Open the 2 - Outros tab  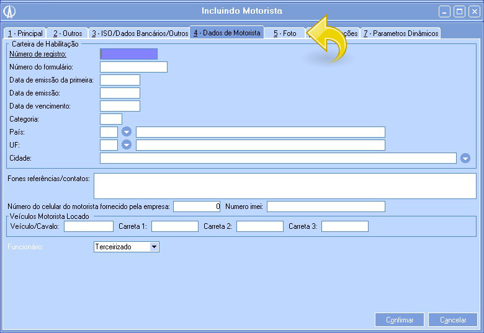(67, 33)
